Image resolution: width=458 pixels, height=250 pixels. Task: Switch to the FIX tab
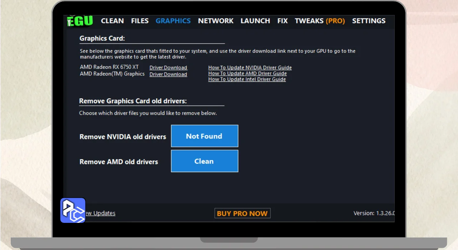tap(282, 21)
